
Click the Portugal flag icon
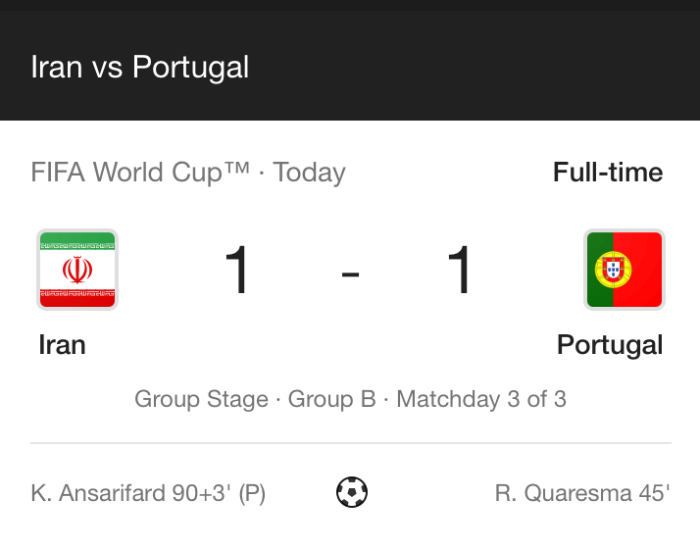pos(625,270)
